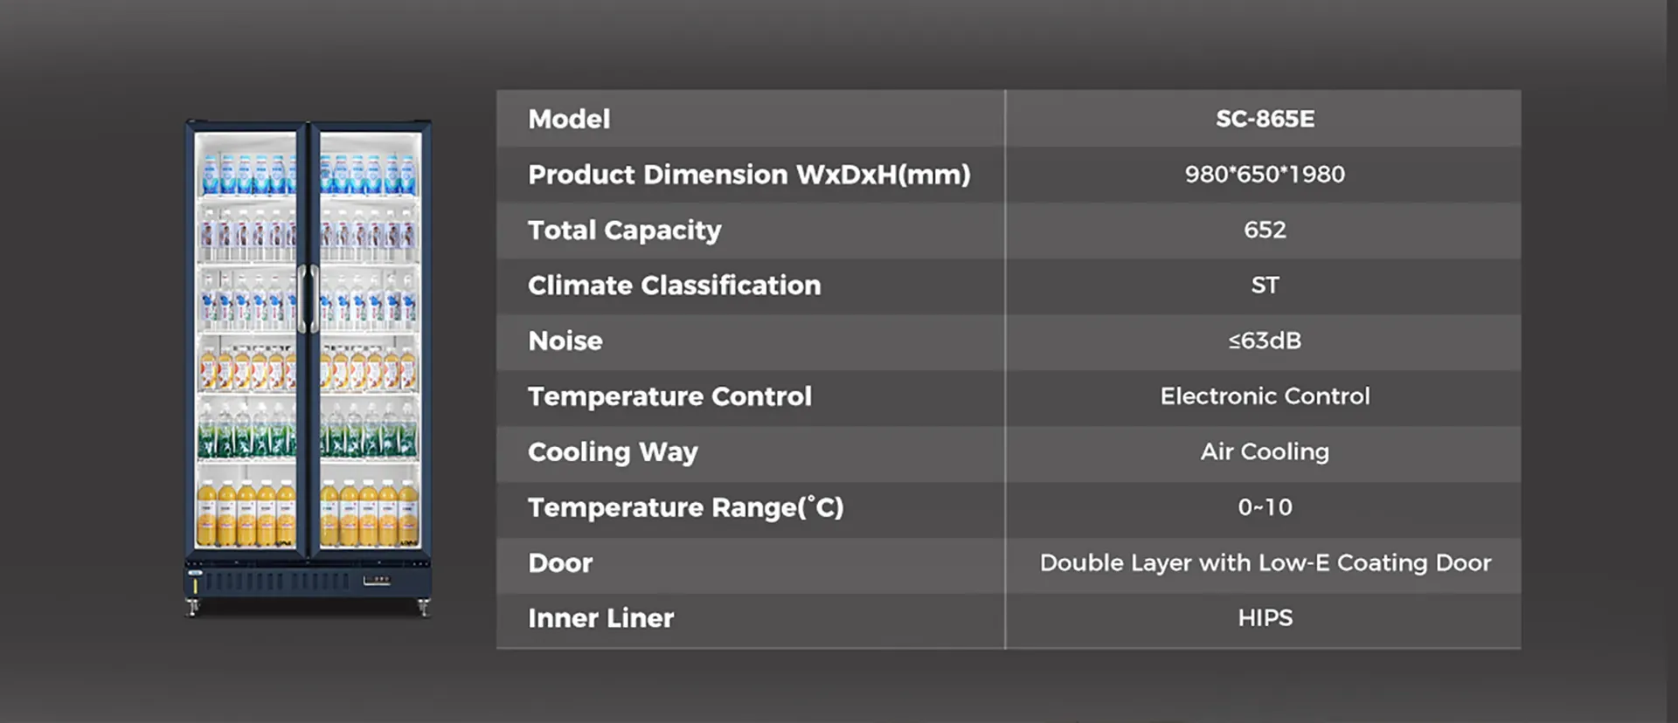1678x723 pixels.
Task: Select 'Double Layer with Low-E Coating Door' text
Action: pyautogui.click(x=1265, y=563)
